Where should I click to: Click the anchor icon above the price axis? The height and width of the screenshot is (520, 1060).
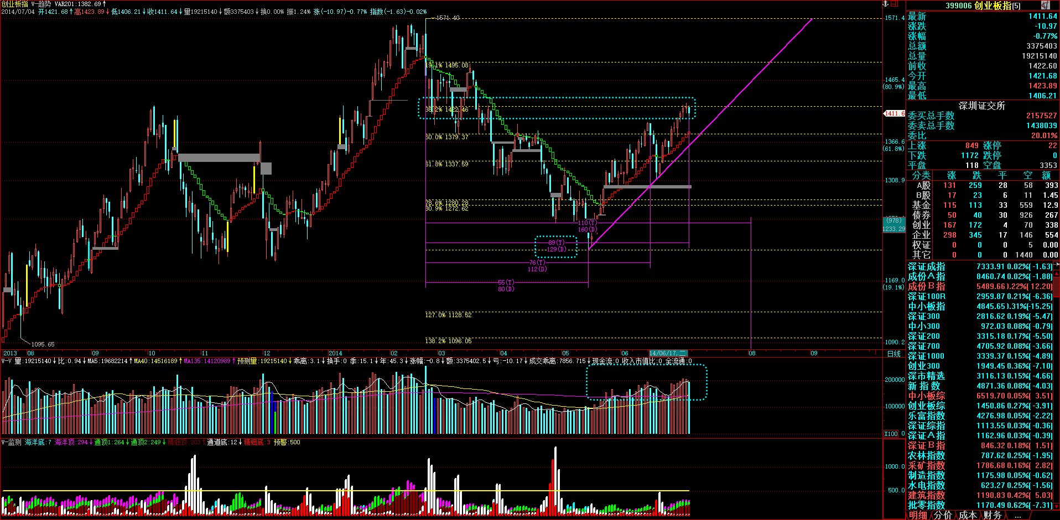pos(885,4)
